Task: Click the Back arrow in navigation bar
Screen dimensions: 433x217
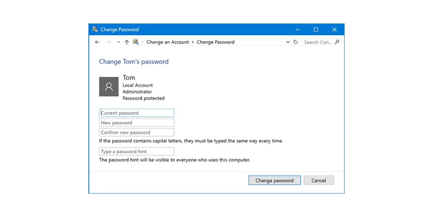Action: 97,42
